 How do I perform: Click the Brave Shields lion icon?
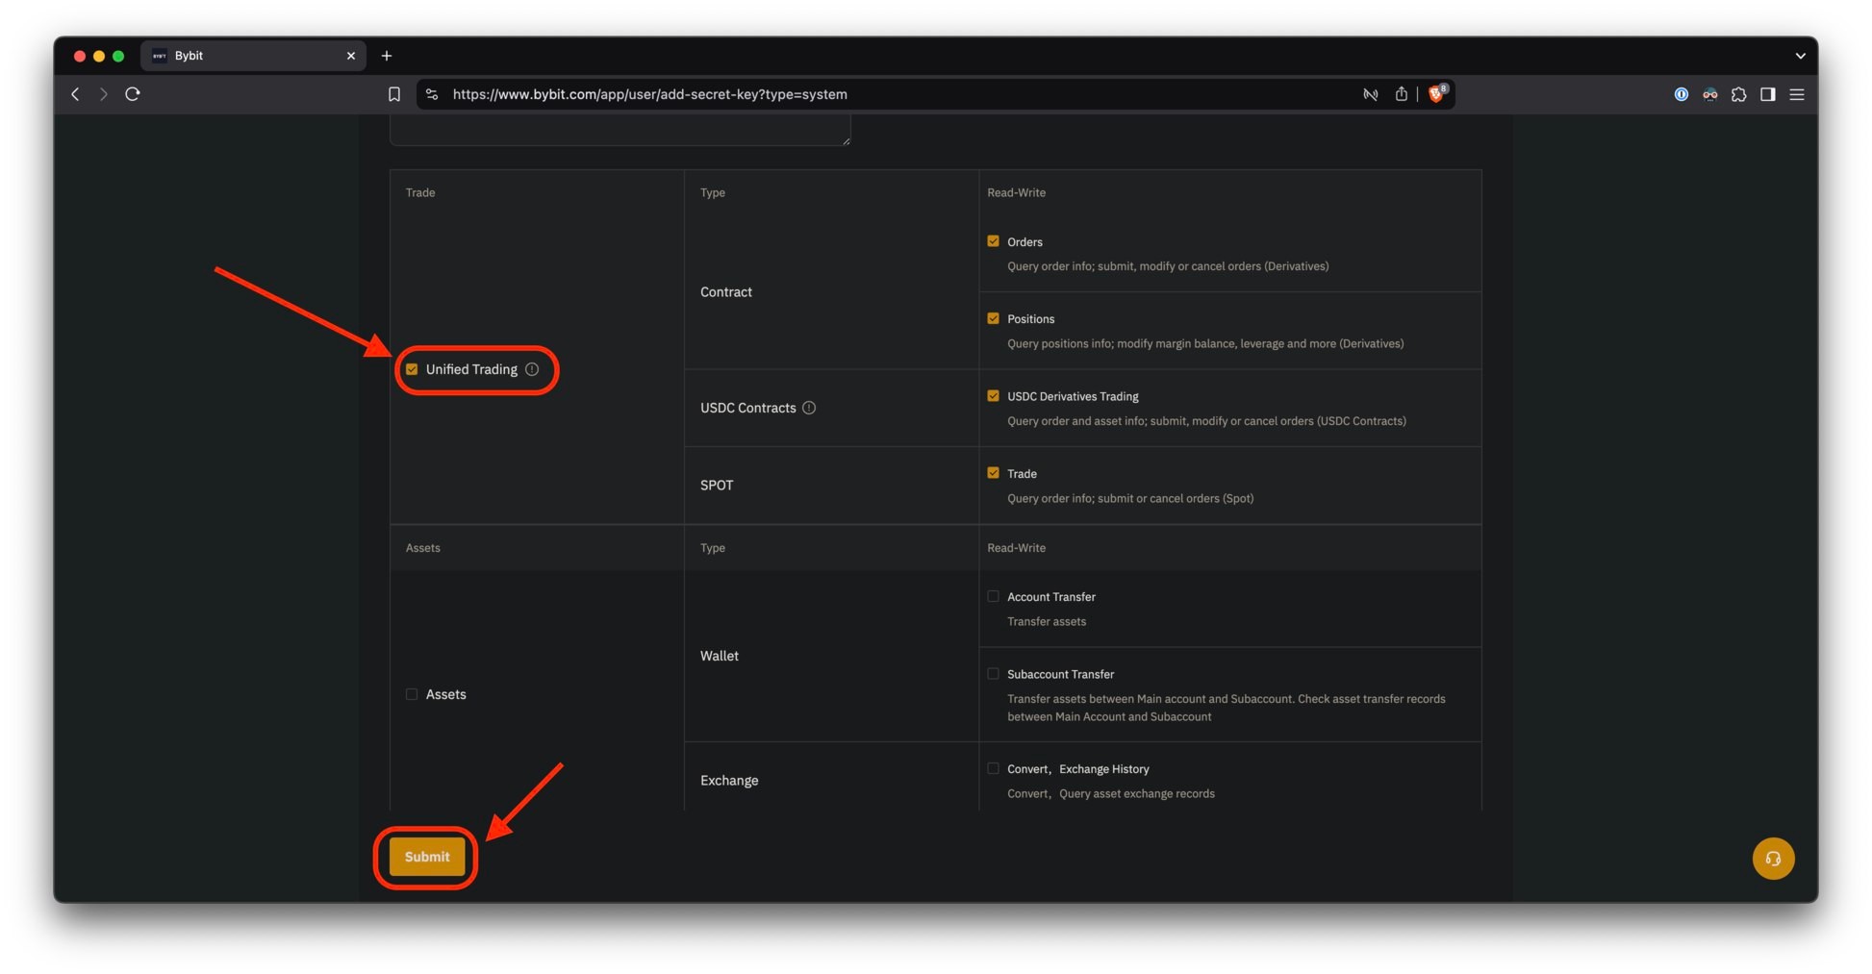tap(1436, 94)
